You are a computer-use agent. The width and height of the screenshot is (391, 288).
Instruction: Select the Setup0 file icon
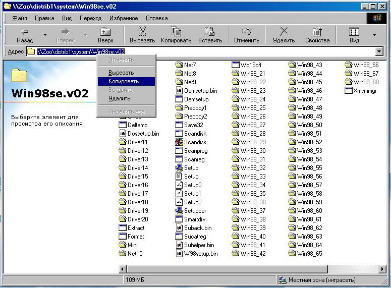(179, 185)
